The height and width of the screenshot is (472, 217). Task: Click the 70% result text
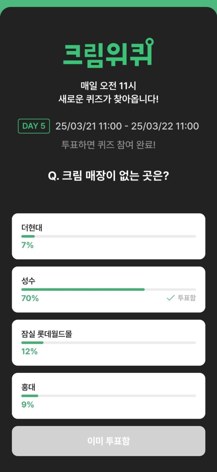30,298
